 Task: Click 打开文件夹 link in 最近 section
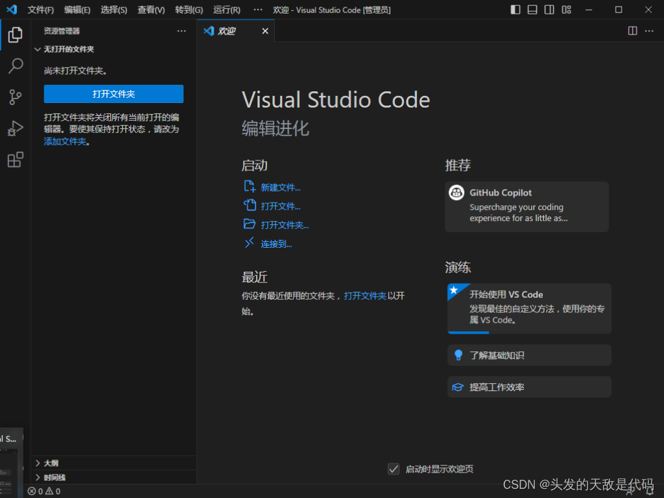coord(365,295)
